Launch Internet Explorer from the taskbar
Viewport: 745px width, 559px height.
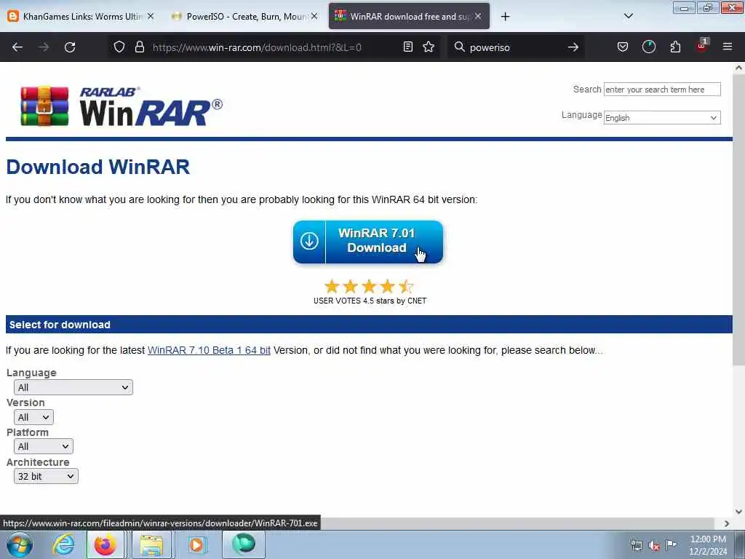[63, 544]
